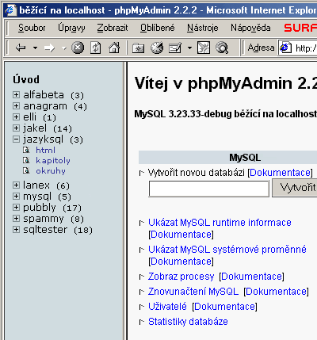Open the okruhy table link
317x340 pixels.
point(51,171)
